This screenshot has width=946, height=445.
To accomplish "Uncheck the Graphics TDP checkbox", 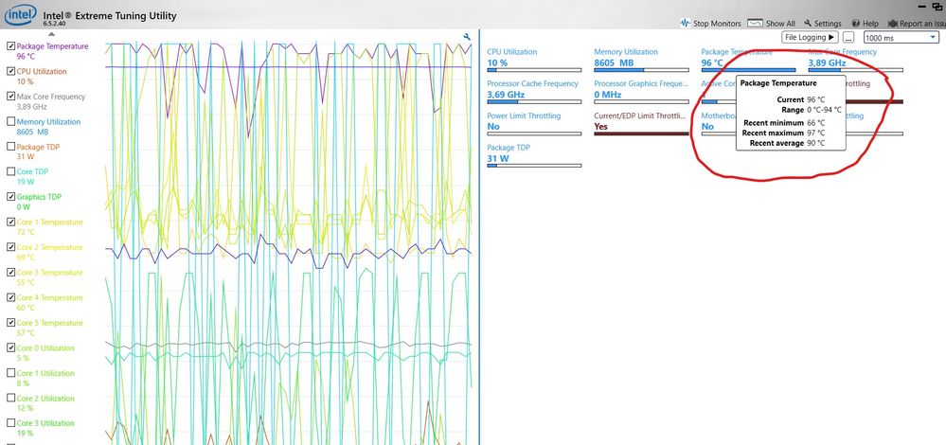I will [10, 197].
